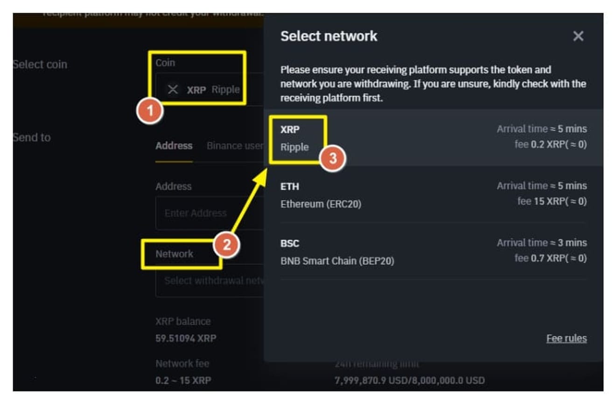
Task: Click the XRP logo in Coin field
Action: [173, 89]
